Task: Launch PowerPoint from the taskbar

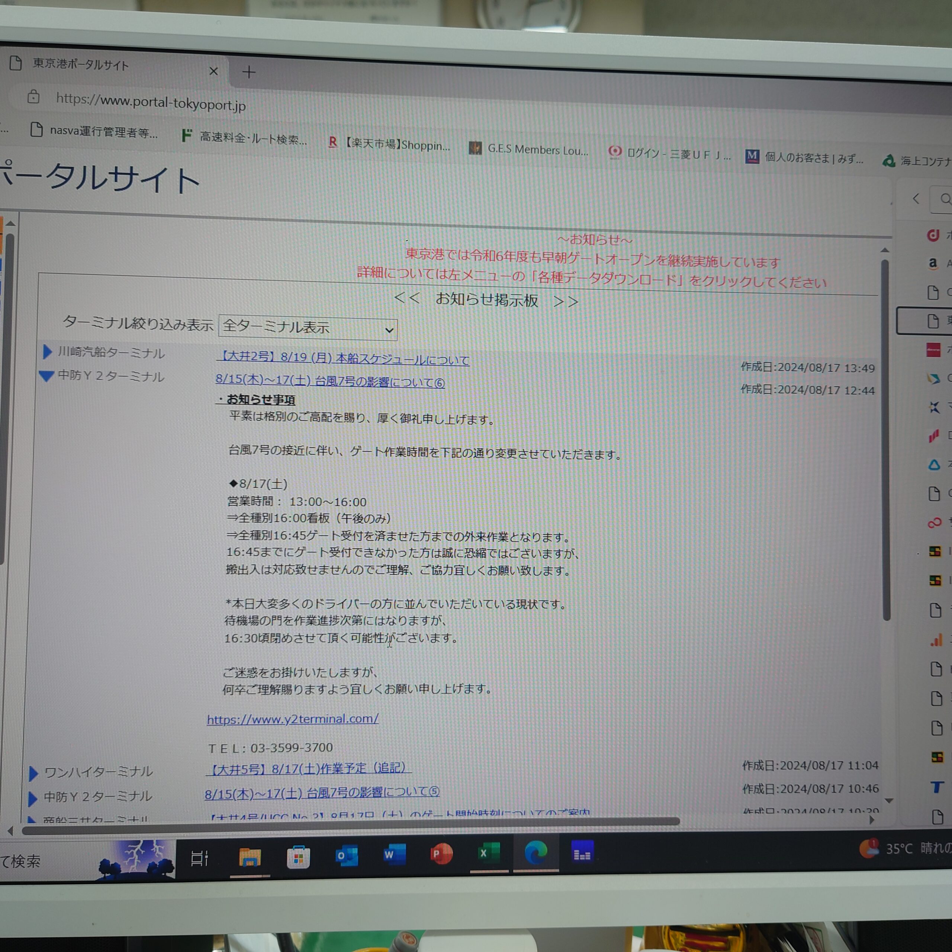Action: coord(441,854)
